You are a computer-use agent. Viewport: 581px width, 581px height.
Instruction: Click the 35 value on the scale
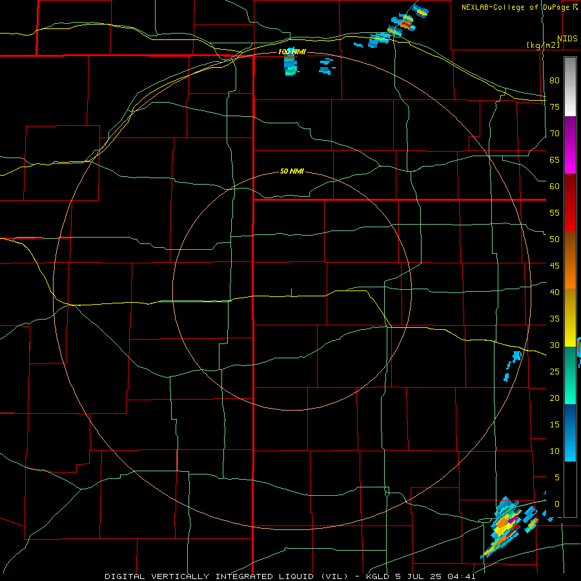coord(555,319)
